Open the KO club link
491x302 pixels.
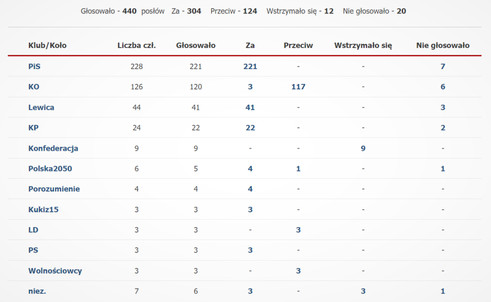pyautogui.click(x=34, y=87)
